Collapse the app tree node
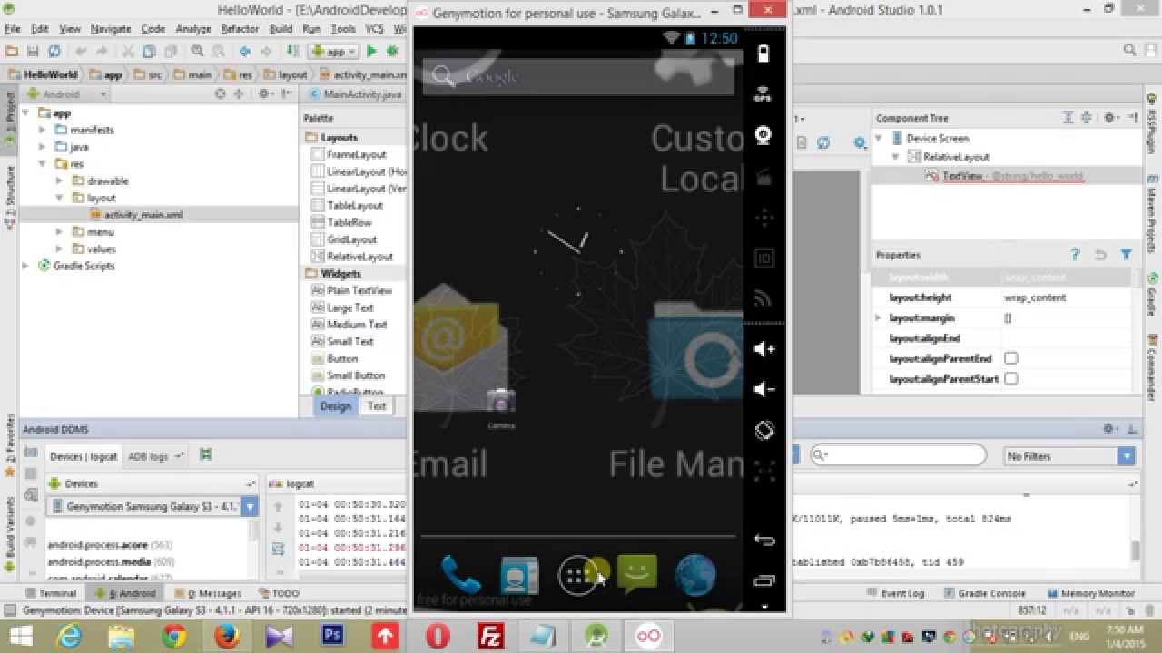Screen dimensions: 1162x653 26,113
